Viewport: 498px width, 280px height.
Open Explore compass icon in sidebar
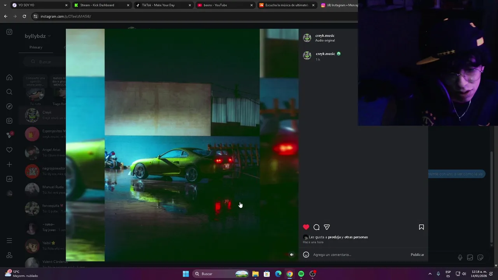click(x=9, y=106)
